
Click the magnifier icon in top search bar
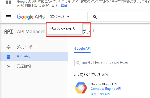coord(95,17)
